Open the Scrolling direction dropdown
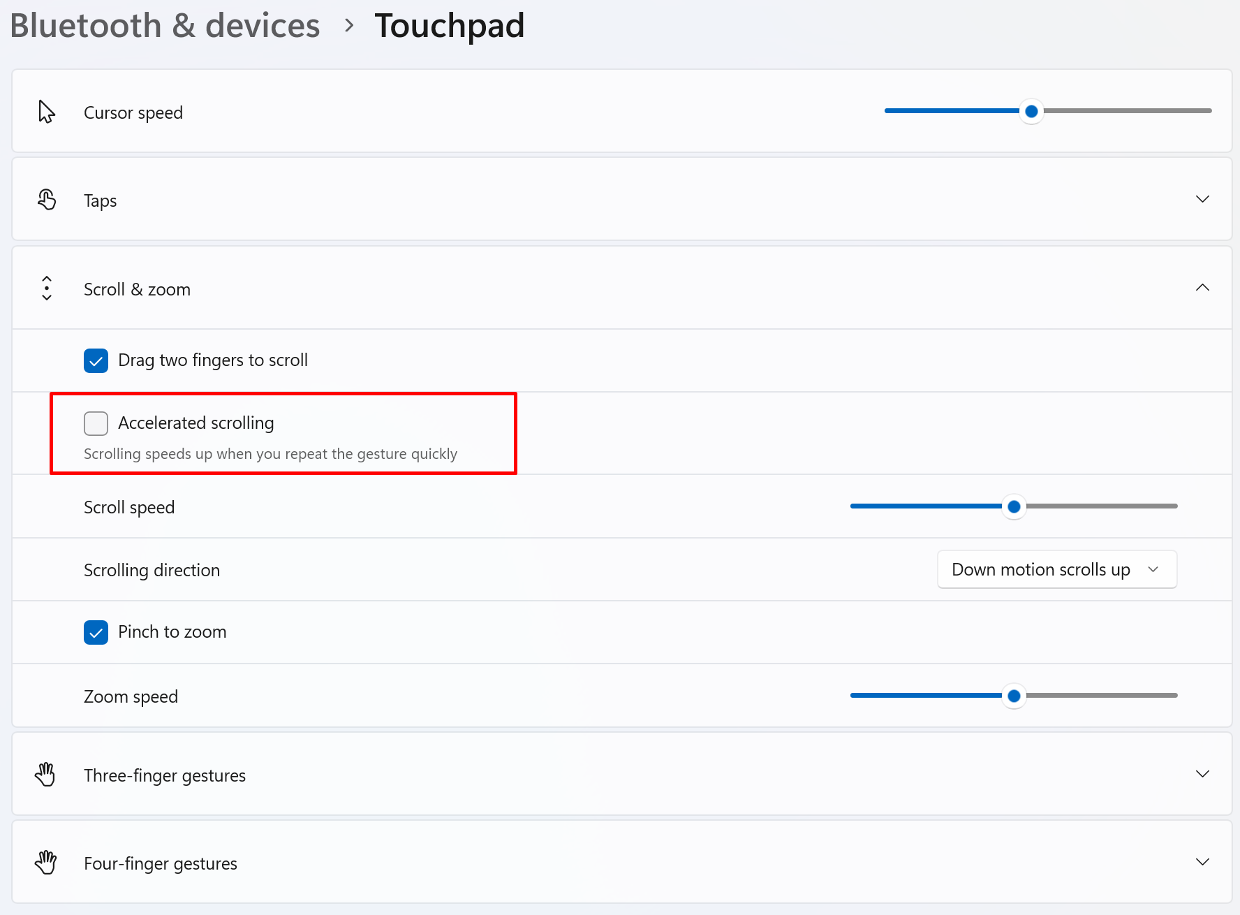Viewport: 1240px width, 915px height. pyautogui.click(x=1057, y=569)
